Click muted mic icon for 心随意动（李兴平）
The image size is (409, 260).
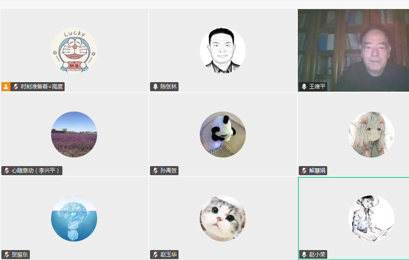coord(7,171)
